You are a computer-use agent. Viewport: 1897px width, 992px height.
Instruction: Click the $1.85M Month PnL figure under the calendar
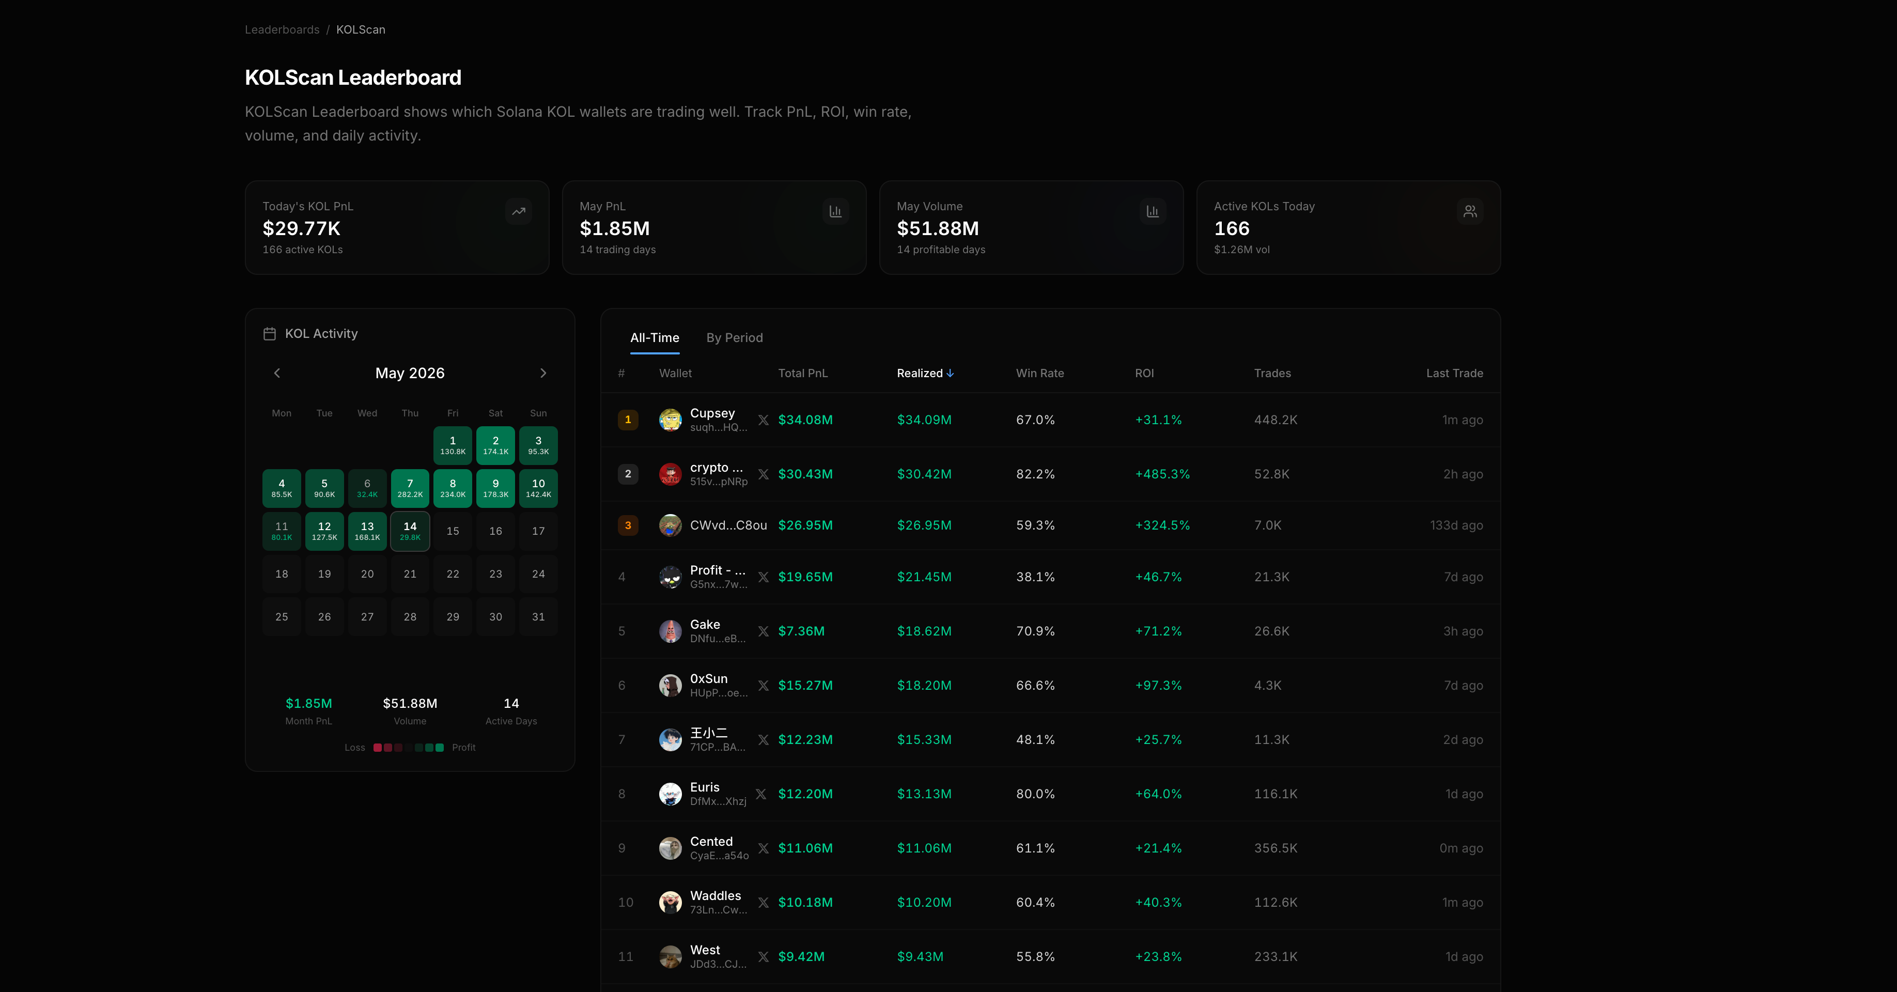[x=308, y=703]
